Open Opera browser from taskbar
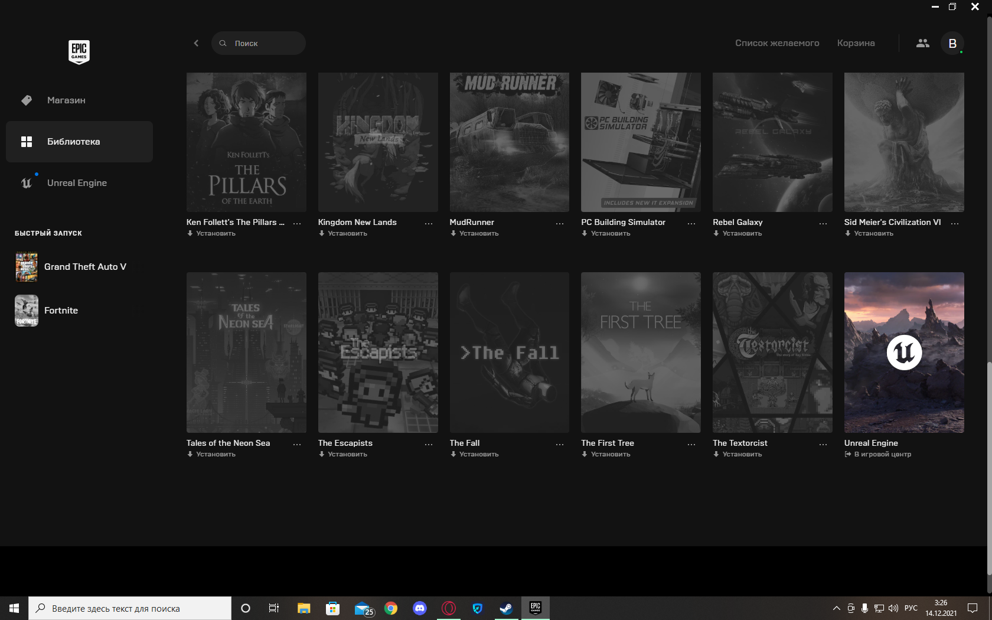 [x=449, y=608]
